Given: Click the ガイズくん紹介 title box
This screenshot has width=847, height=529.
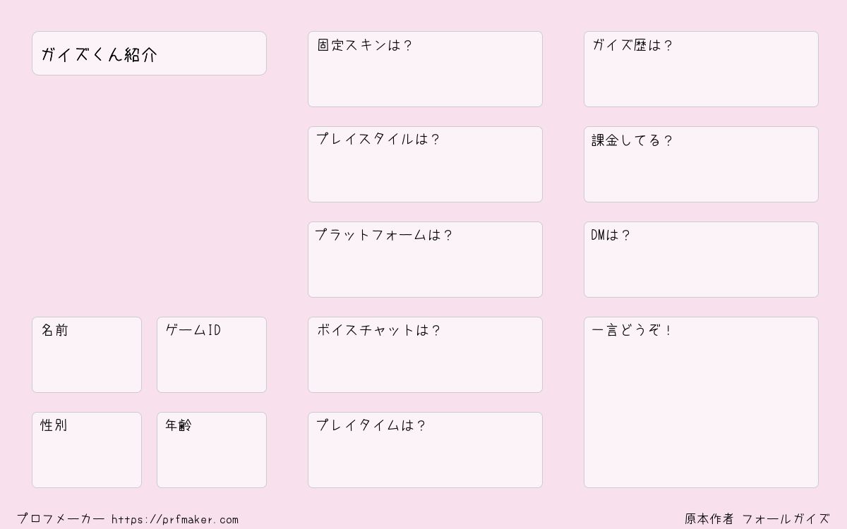Looking at the screenshot, I should 149,53.
